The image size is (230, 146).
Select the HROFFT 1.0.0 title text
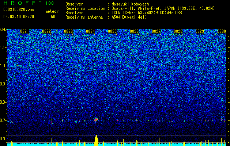click(29, 3)
